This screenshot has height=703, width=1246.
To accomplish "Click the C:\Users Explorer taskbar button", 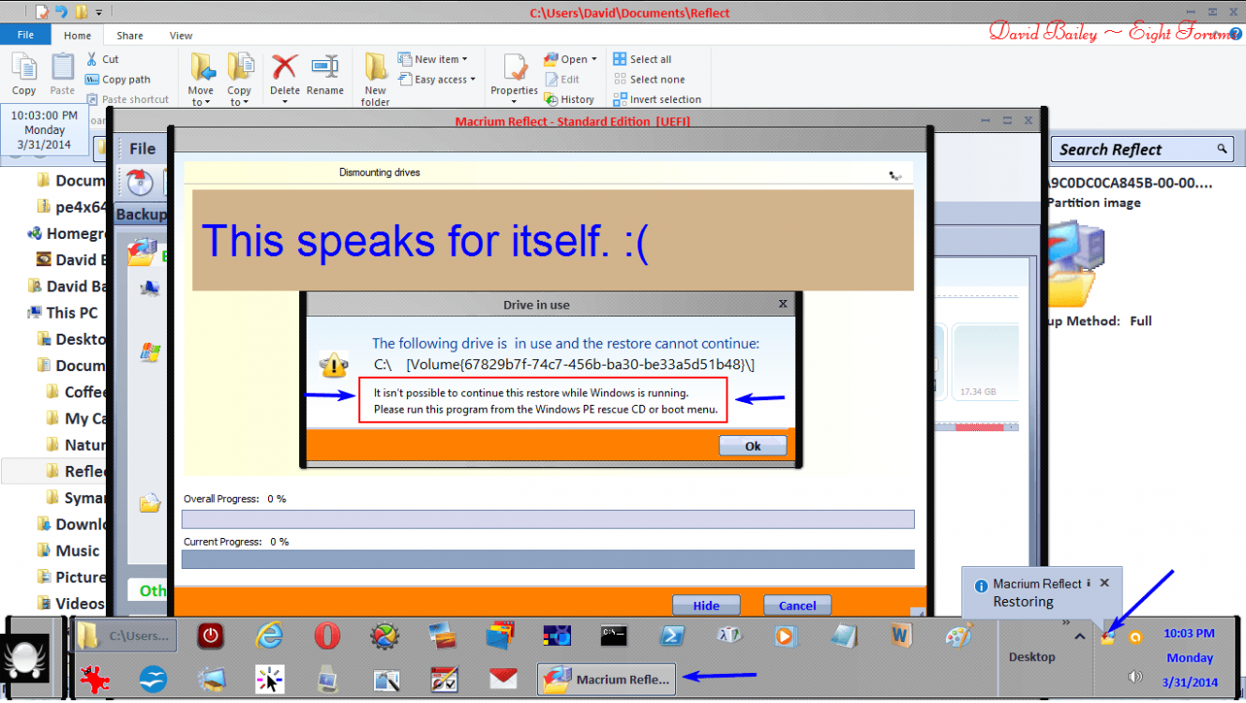I will click(126, 636).
